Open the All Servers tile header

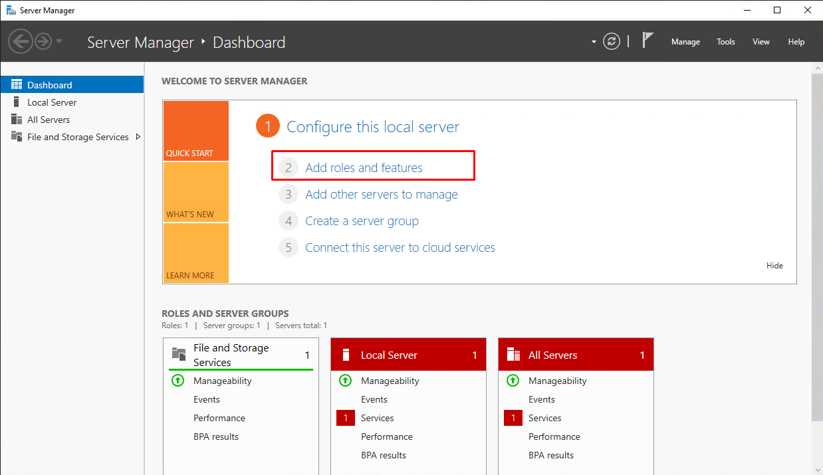pyautogui.click(x=576, y=355)
